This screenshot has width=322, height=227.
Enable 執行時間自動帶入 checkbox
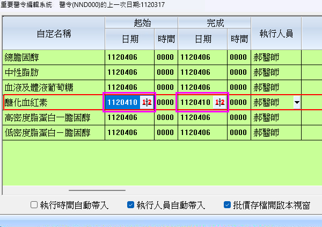34,205
